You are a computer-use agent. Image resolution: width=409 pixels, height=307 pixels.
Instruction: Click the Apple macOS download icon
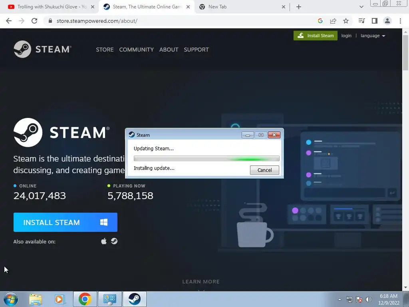tap(104, 241)
